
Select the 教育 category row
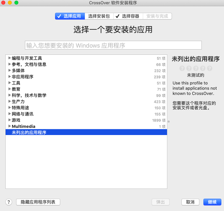point(86,89)
